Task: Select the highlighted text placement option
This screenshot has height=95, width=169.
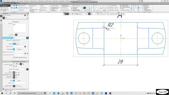Action: pyautogui.click(x=21, y=64)
